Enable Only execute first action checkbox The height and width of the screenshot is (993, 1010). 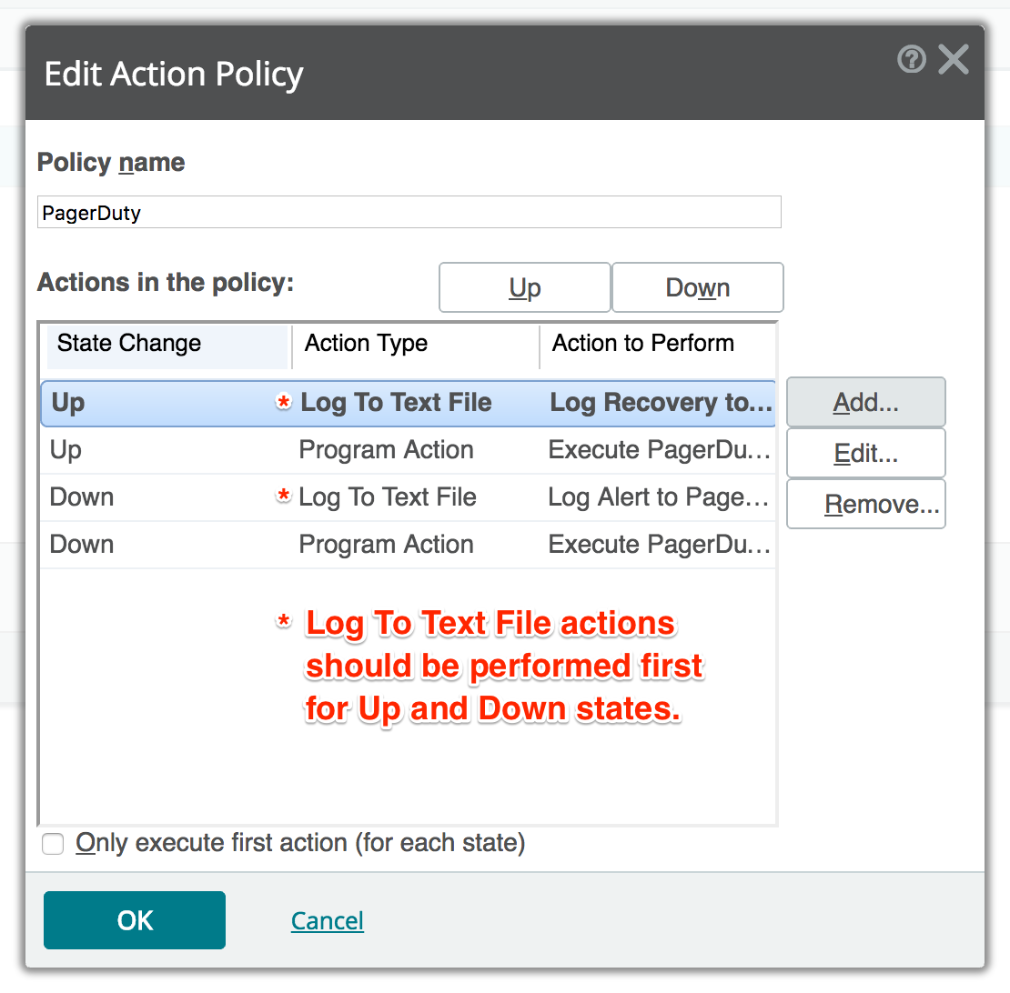[54, 845]
